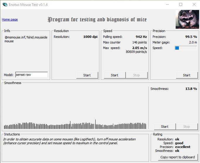Click the Enotus app icon in title bar
Viewport: 200px width, 163px height.
5,5
